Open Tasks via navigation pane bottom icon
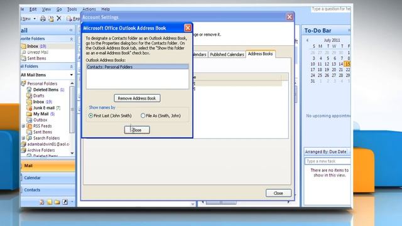This screenshot has height=226, width=402. [42, 202]
